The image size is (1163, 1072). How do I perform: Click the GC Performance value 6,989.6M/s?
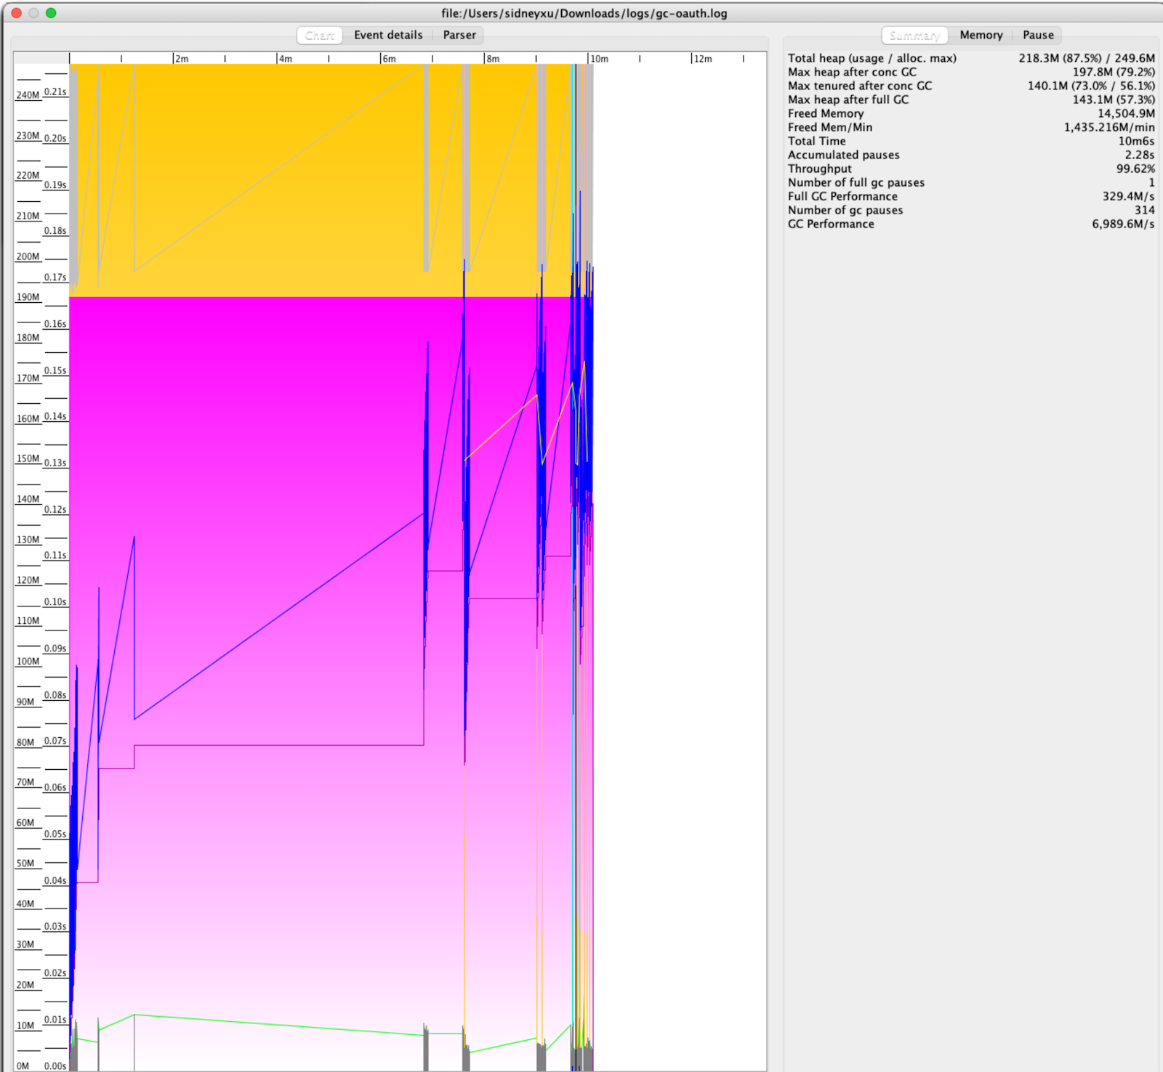coord(1123,224)
